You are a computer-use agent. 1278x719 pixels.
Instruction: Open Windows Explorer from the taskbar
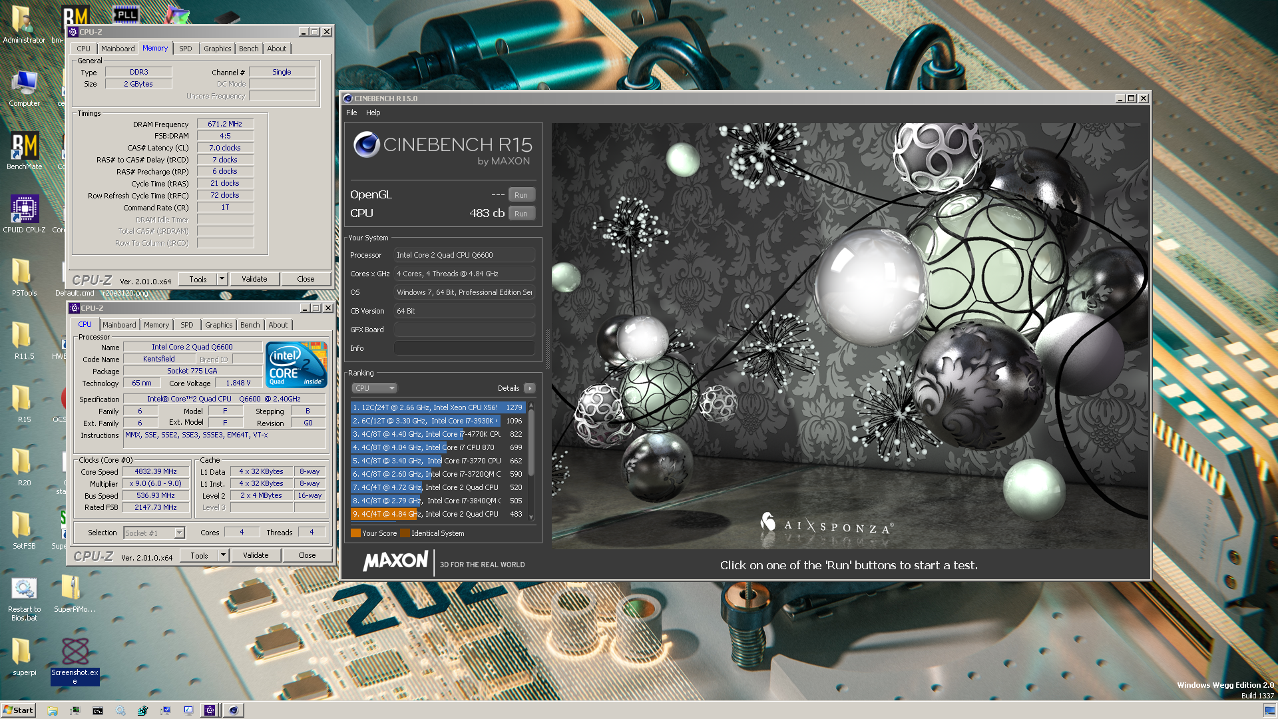click(x=53, y=710)
